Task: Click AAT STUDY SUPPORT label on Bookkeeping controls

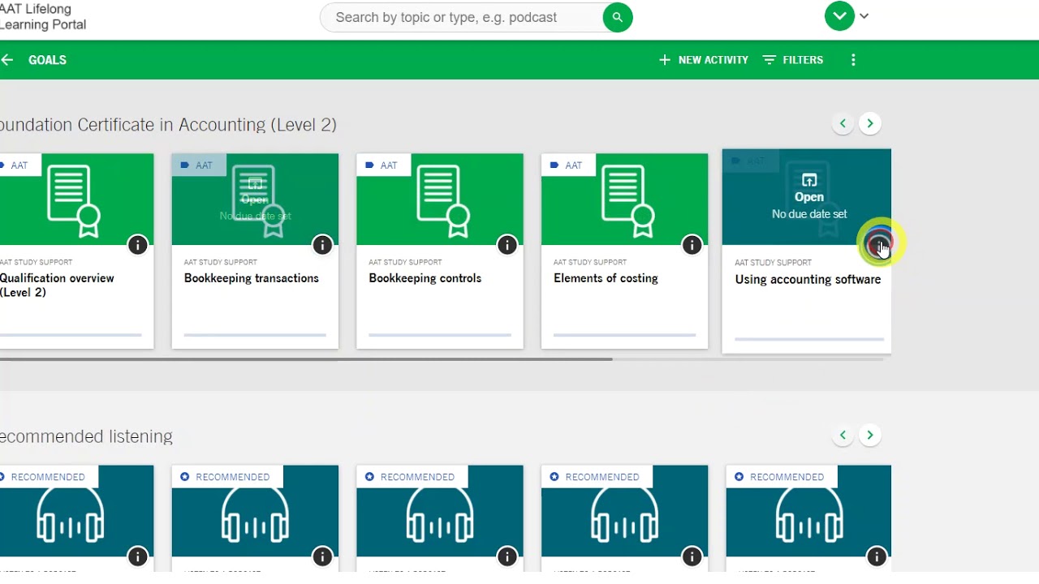Action: coord(405,263)
